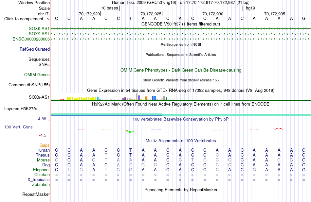Click the hg19 label beside scale bar
The image size is (311, 202).
click(250, 8)
